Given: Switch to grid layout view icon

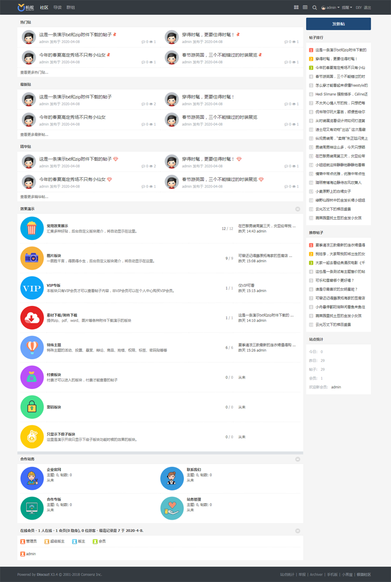Looking at the screenshot, I should [296, 7].
